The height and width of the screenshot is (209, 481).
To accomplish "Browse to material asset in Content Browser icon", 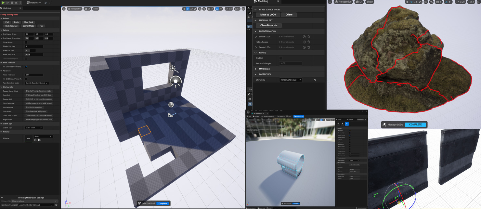I will (x=39, y=140).
